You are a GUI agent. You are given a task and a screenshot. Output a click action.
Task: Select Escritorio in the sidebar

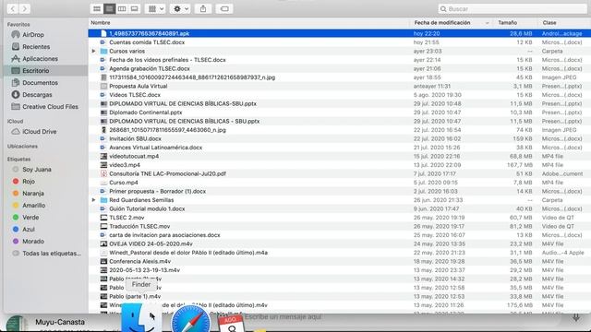pos(45,71)
